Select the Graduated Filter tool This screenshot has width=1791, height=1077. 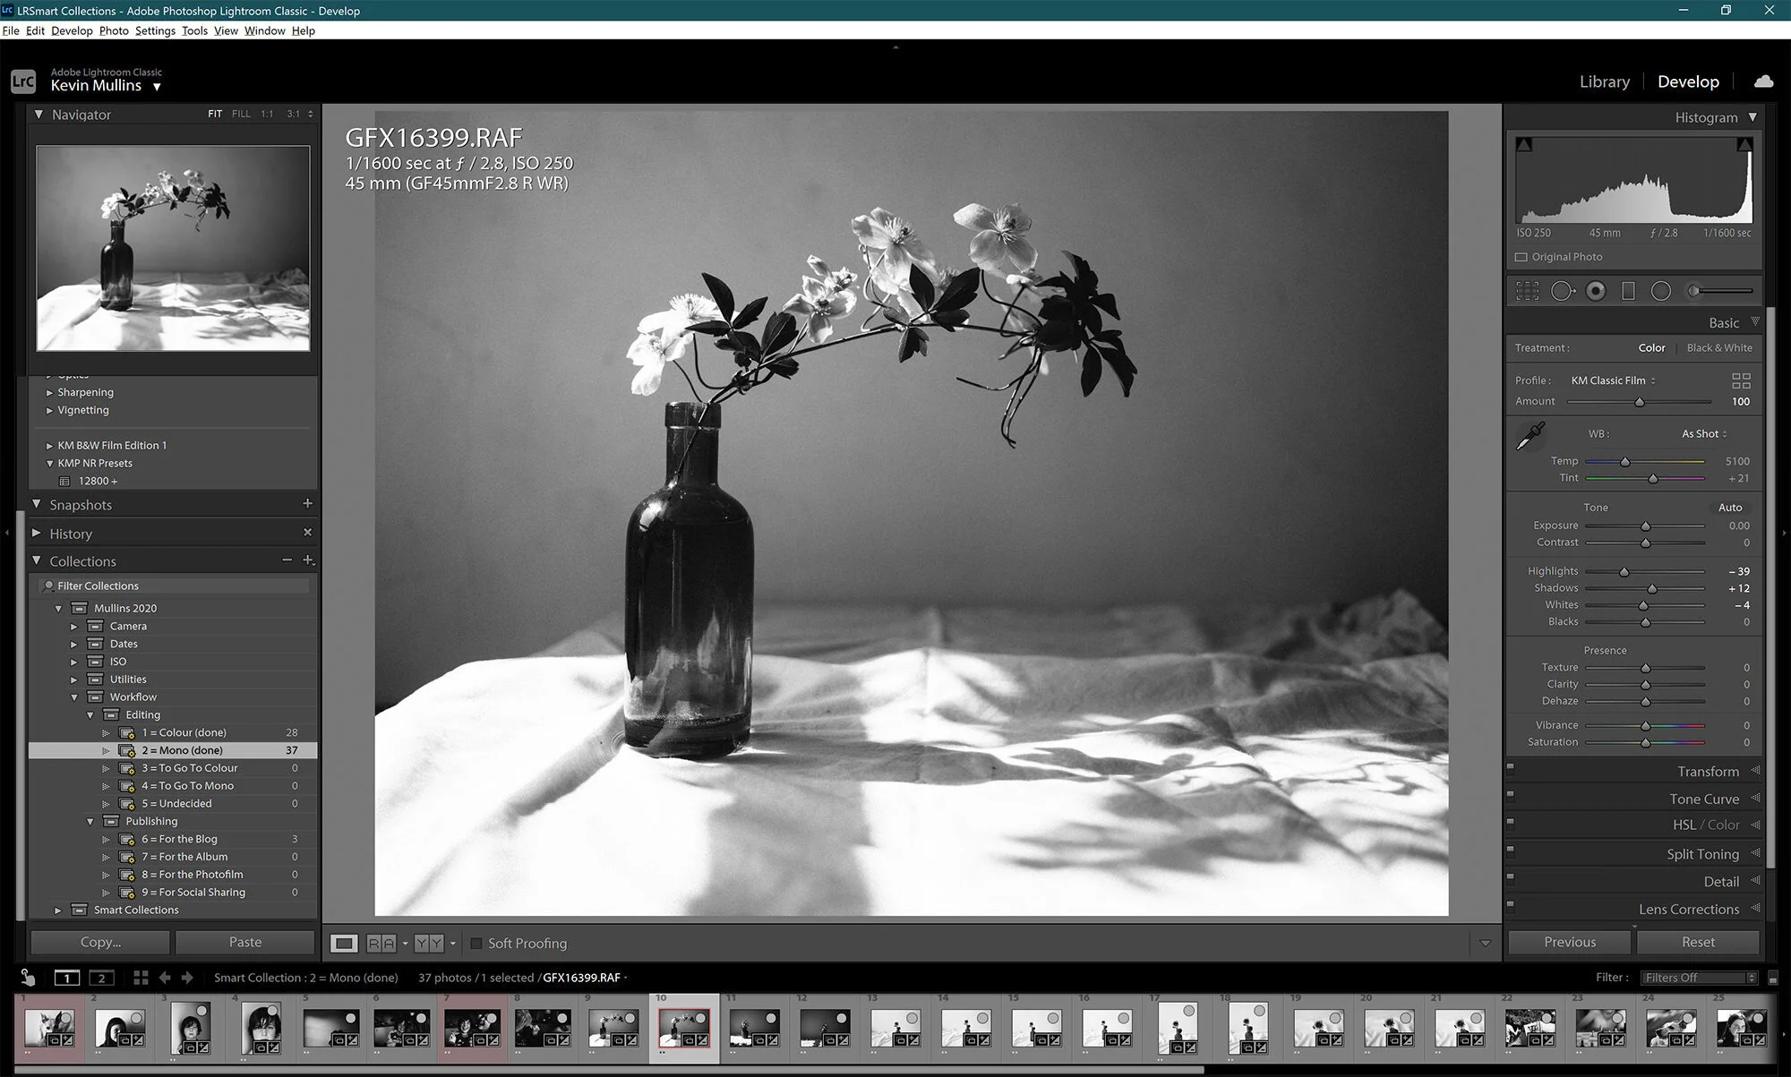1628,290
